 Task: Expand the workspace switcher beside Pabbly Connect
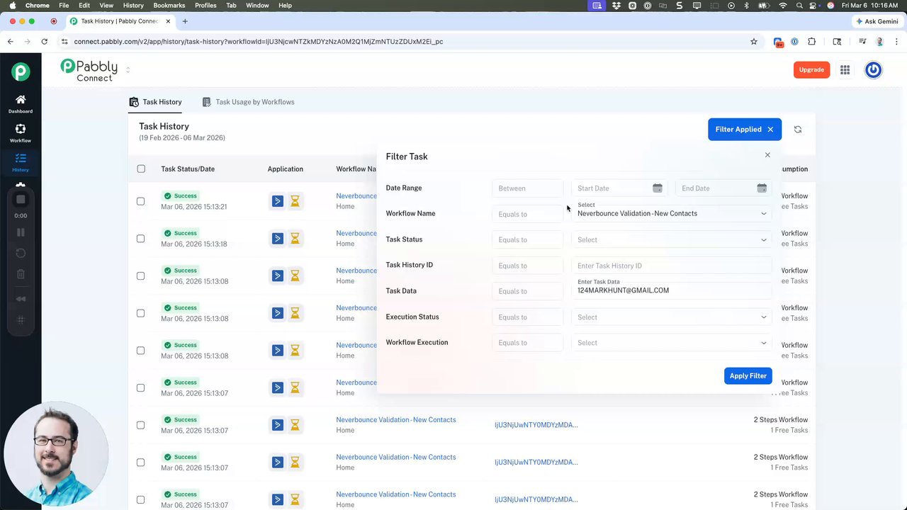(x=128, y=70)
